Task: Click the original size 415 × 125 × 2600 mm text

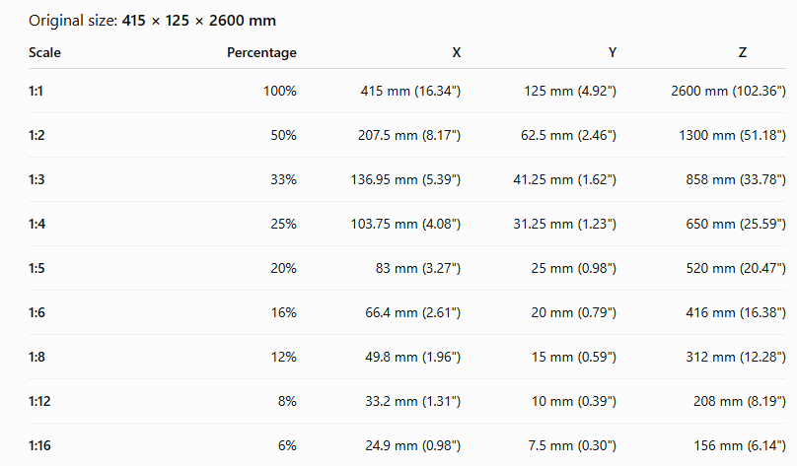Action: 198,21
